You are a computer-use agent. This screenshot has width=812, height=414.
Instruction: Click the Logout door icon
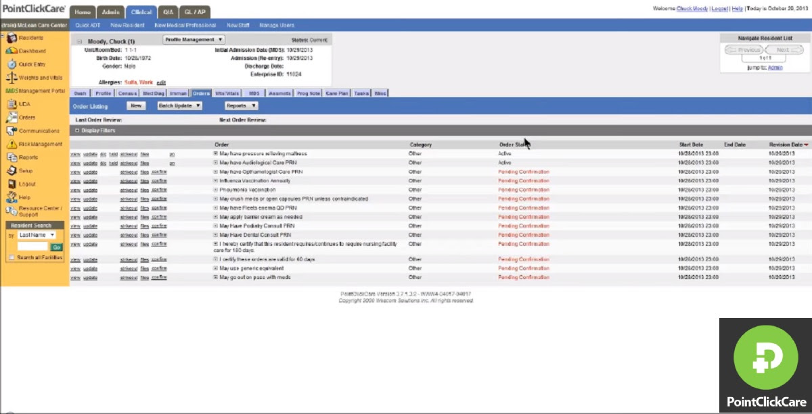click(11, 184)
